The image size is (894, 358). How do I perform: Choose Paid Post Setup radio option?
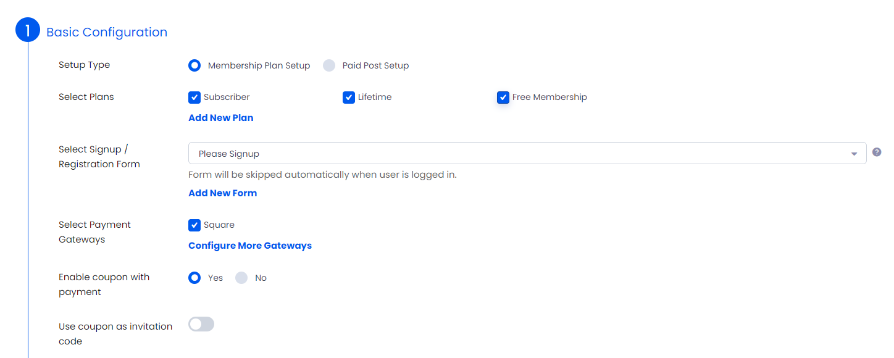[329, 65]
